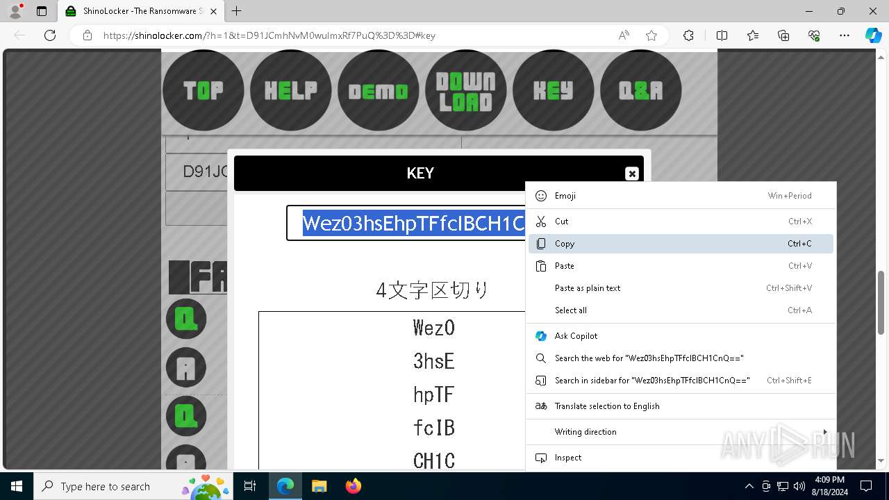889x500 pixels.
Task: Open the TOP navigation circle
Action: tap(203, 90)
